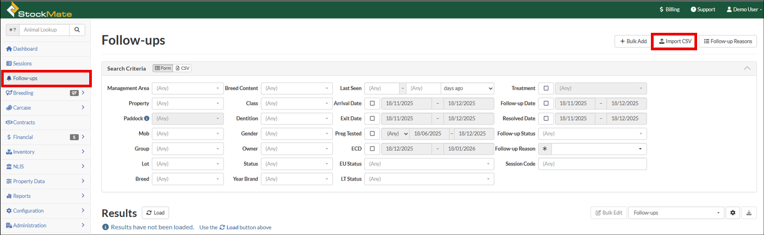Click the StockMate logo
This screenshot has height=235, width=764.
point(39,10)
